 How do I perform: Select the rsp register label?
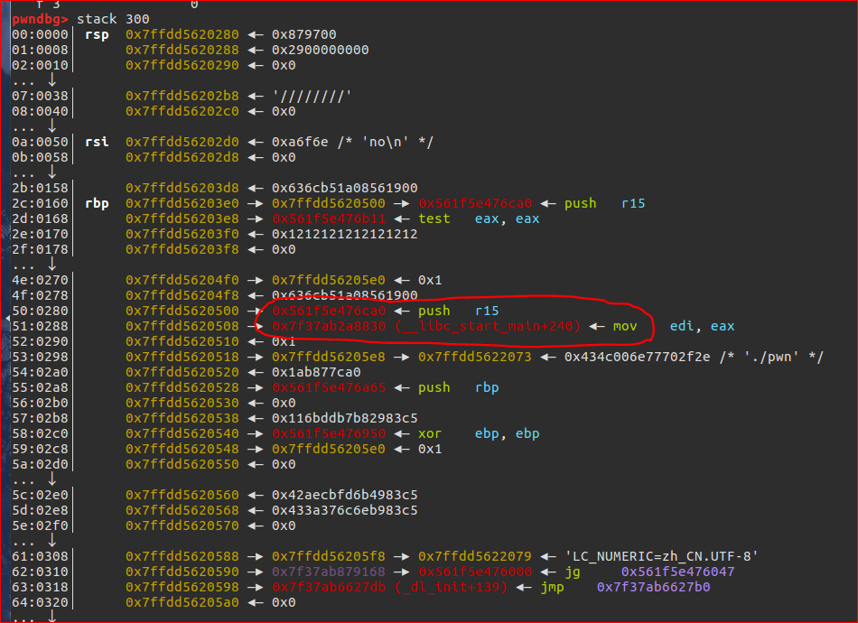(x=97, y=34)
